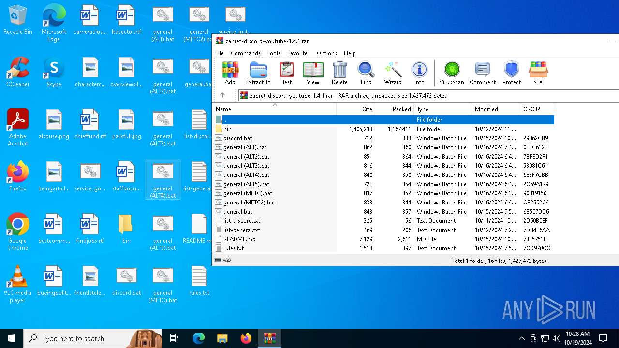Select Microsoft Edge desktop shortcut

tap(54, 23)
